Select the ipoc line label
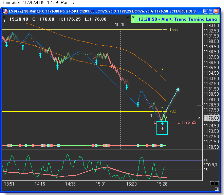The height and width of the screenshot is (195, 224). [x=174, y=30]
